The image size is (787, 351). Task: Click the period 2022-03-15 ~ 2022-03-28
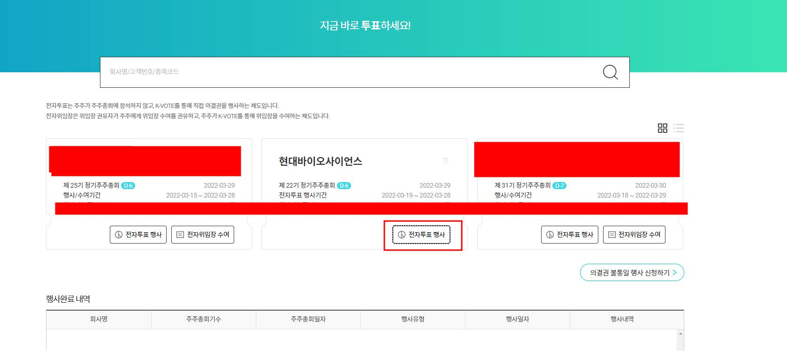[x=200, y=195]
